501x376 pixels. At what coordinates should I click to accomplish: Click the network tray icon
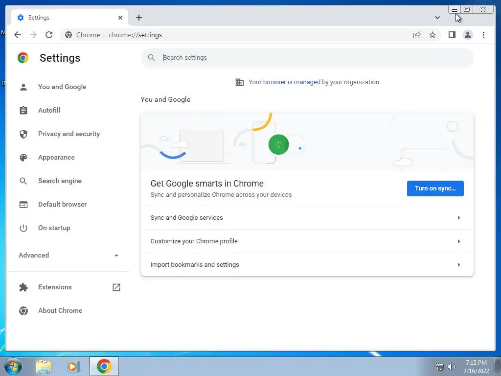pyautogui.click(x=440, y=367)
